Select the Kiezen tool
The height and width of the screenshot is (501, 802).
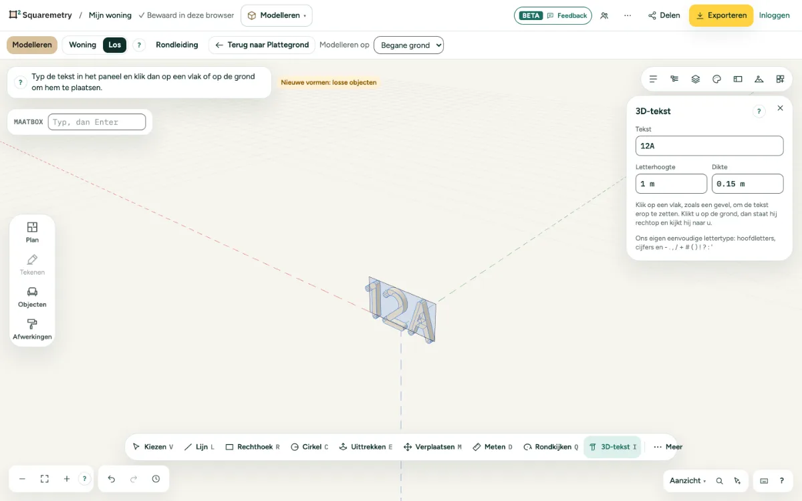(153, 447)
